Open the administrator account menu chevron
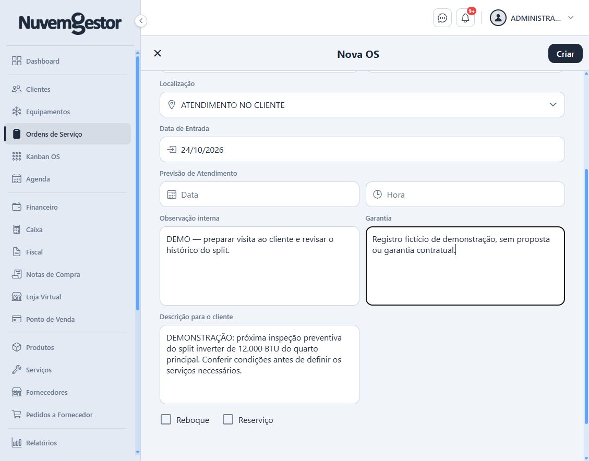Image resolution: width=589 pixels, height=461 pixels. 571,18
